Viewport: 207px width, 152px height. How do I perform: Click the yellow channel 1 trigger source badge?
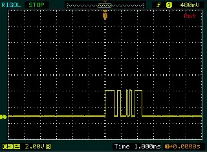(x=169, y=5)
